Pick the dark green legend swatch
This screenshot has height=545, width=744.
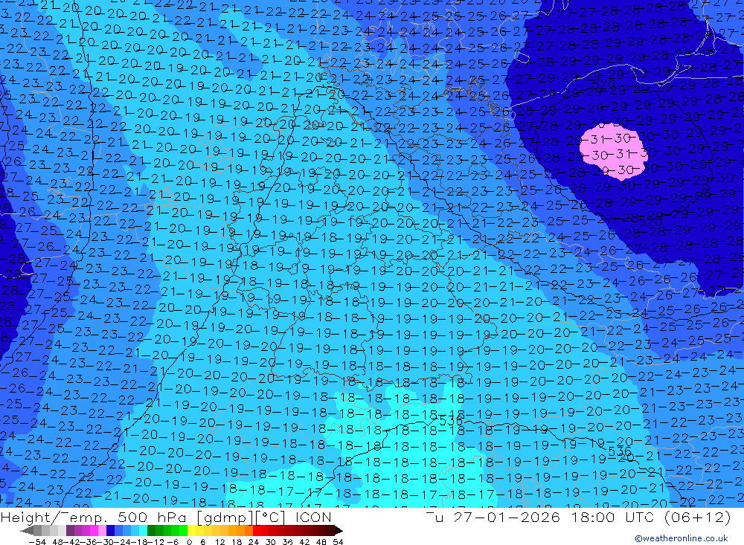point(151,530)
